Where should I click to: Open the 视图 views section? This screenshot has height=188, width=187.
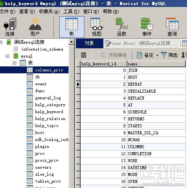point(97,27)
